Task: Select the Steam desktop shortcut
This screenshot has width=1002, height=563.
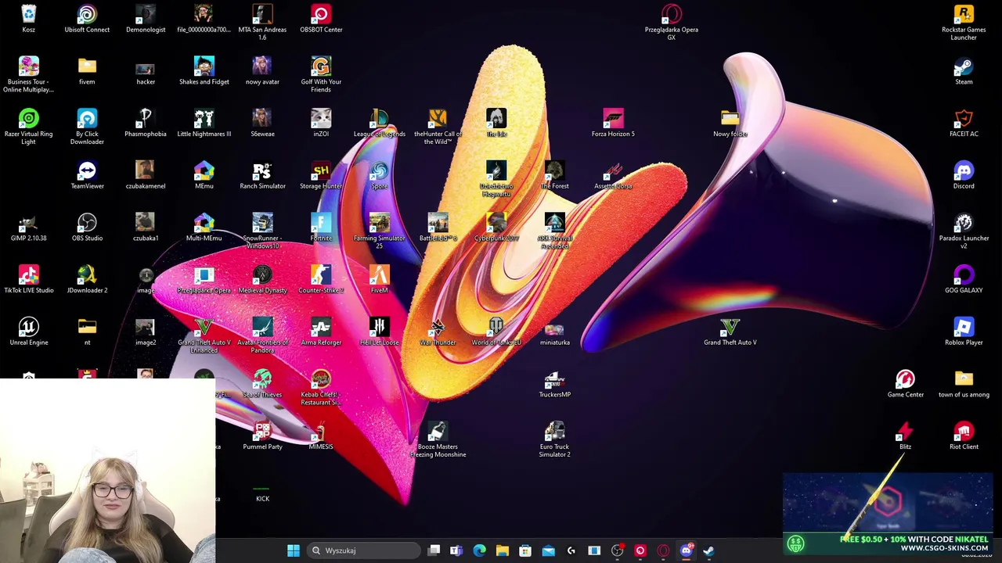Action: [x=964, y=71]
